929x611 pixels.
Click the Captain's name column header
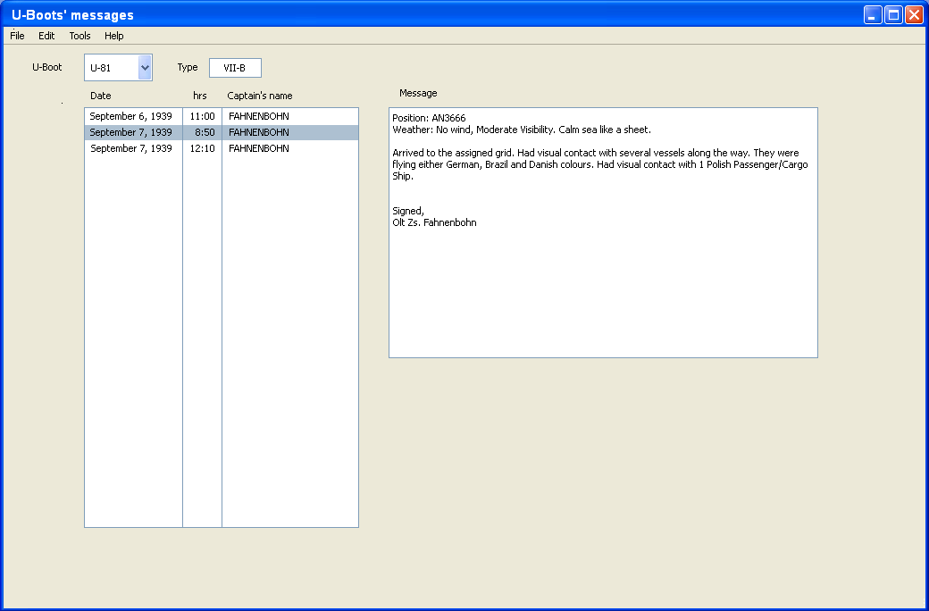260,96
